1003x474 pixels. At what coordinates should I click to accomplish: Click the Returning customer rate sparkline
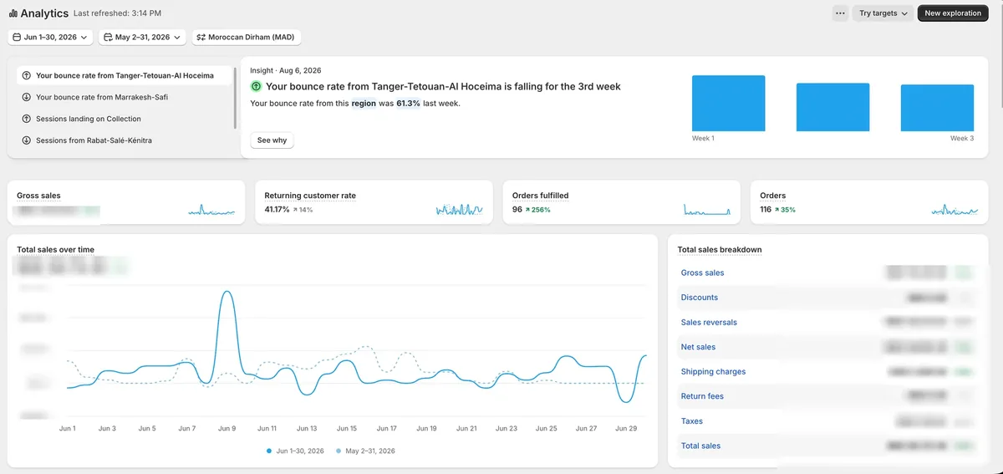[460, 210]
